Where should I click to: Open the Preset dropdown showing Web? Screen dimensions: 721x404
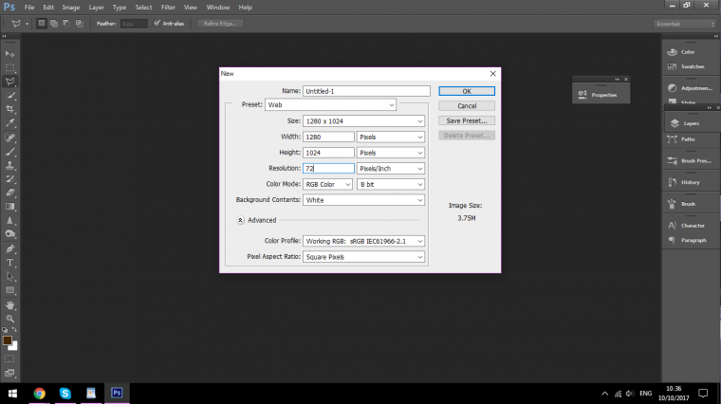point(330,104)
